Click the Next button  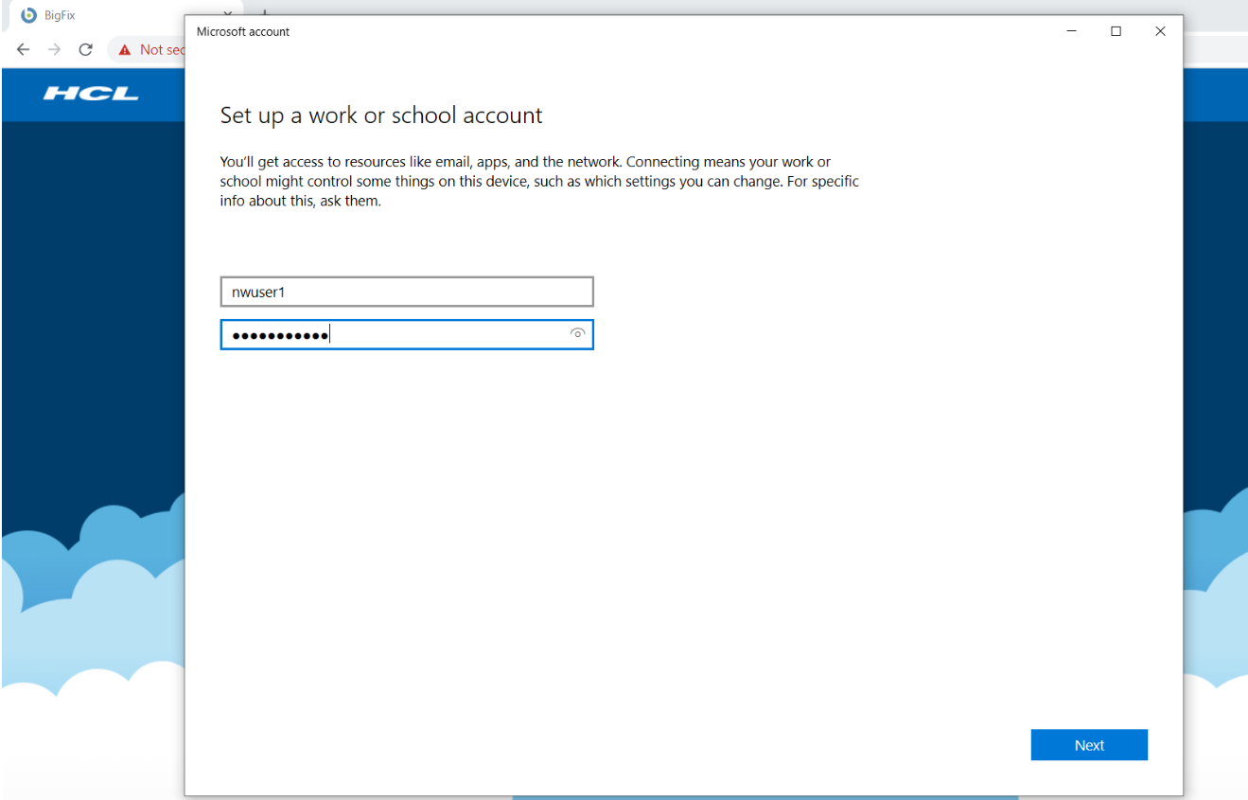point(1089,745)
